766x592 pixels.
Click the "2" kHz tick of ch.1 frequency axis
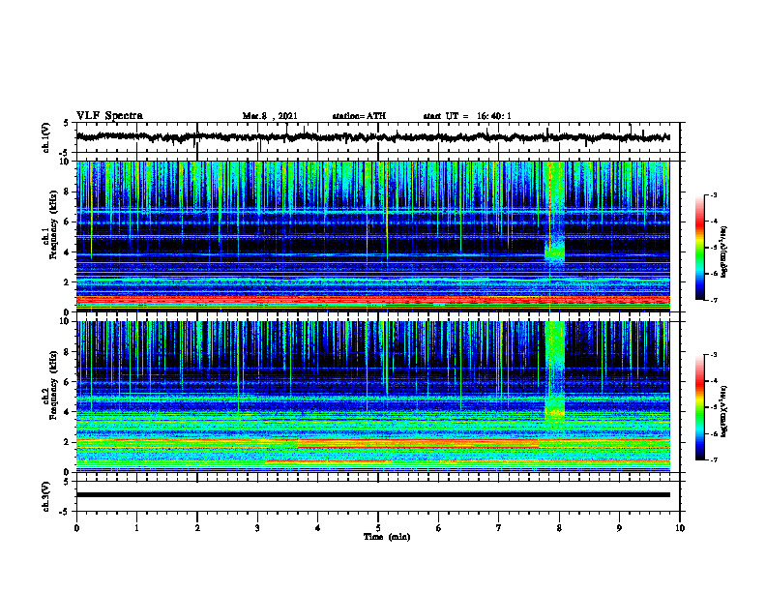pyautogui.click(x=68, y=282)
